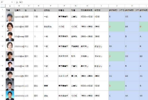This screenshot has height=100, width=148.
Task: Select column G header
Action: pyautogui.click(x=75, y=6)
